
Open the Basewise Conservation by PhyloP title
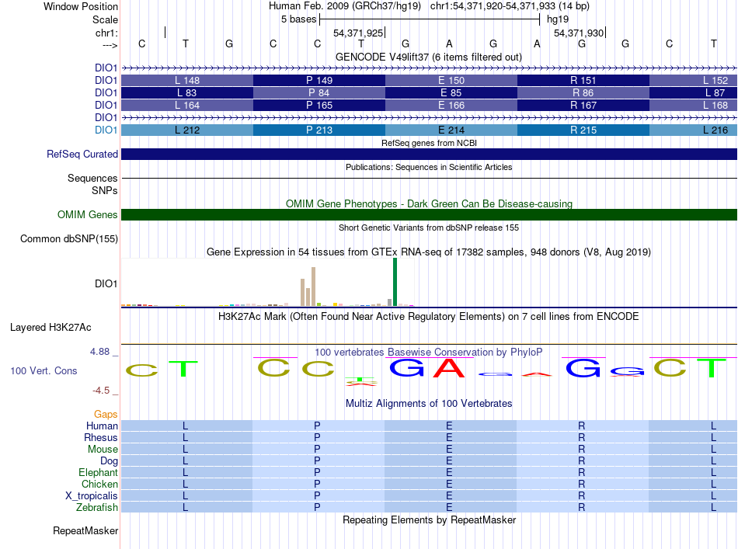[428, 353]
